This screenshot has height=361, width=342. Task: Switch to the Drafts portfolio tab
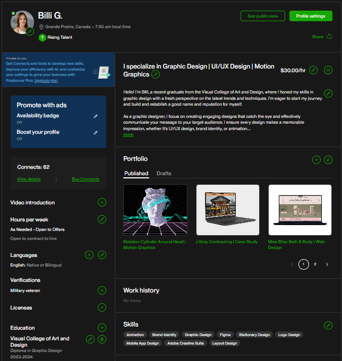164,174
